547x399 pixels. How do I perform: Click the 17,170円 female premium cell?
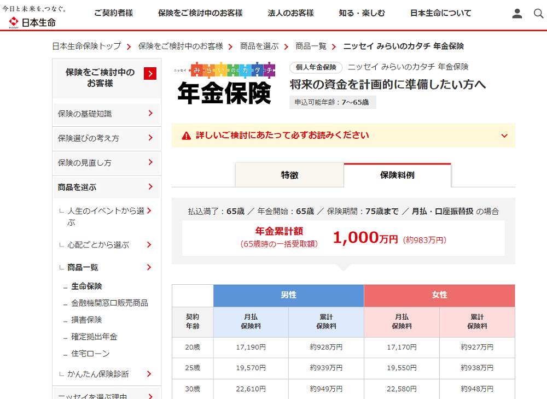pyautogui.click(x=402, y=348)
